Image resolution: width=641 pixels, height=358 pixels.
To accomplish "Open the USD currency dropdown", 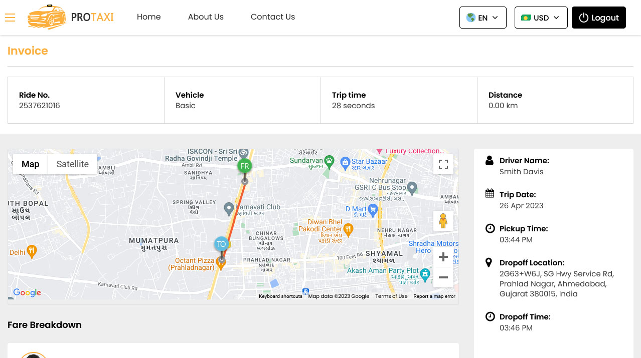I will click(541, 18).
